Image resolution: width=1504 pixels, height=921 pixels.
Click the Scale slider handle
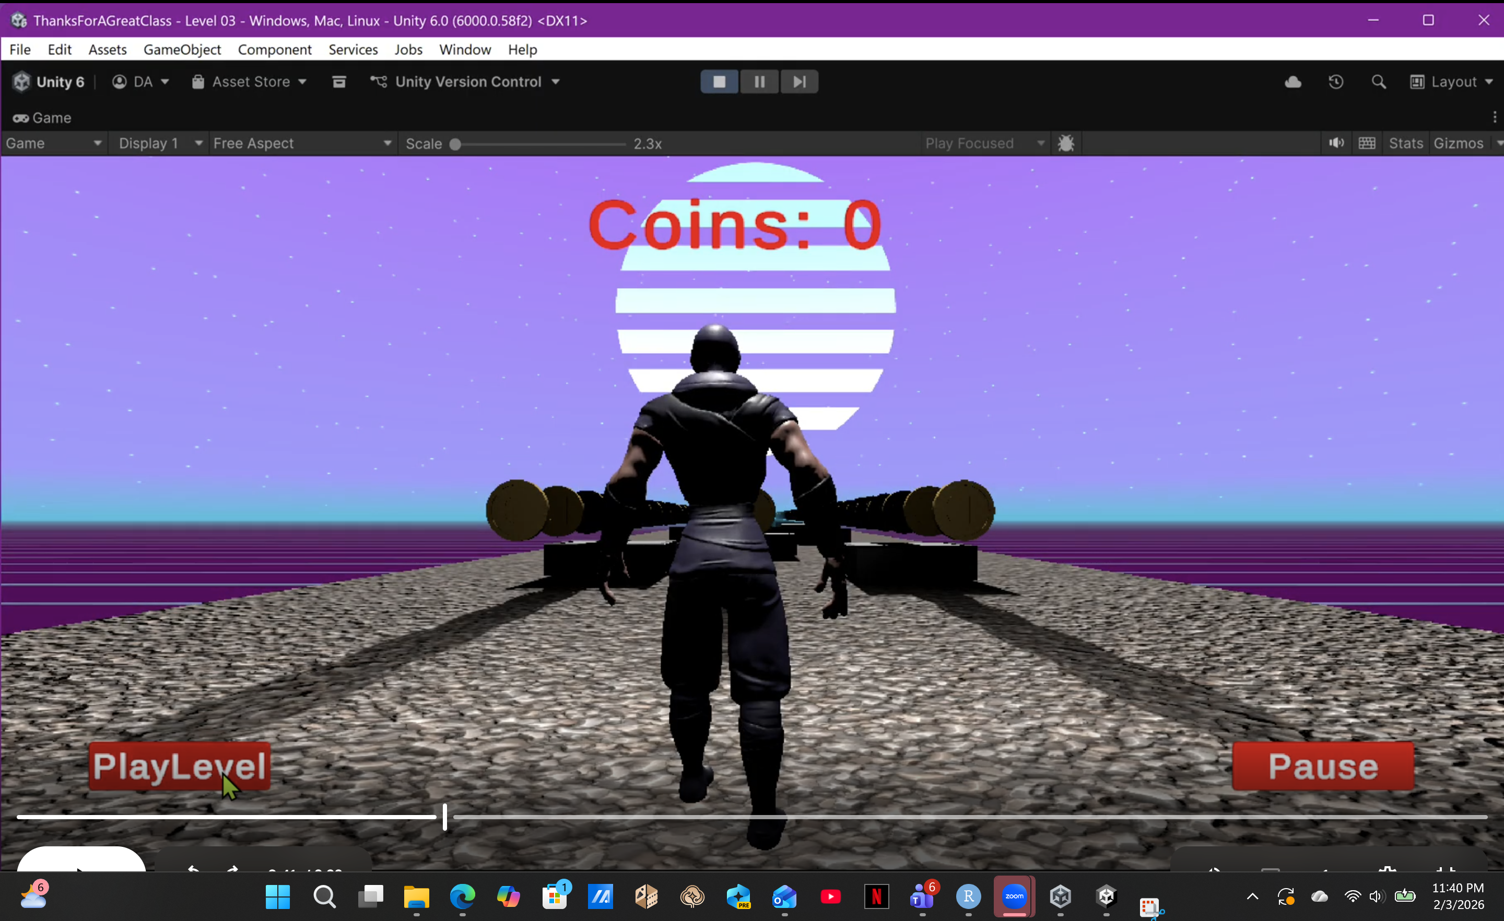tap(455, 144)
